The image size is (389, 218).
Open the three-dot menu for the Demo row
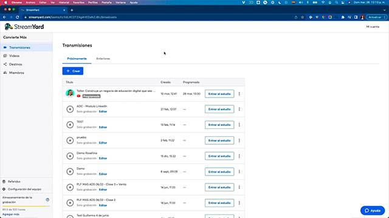pyautogui.click(x=239, y=172)
